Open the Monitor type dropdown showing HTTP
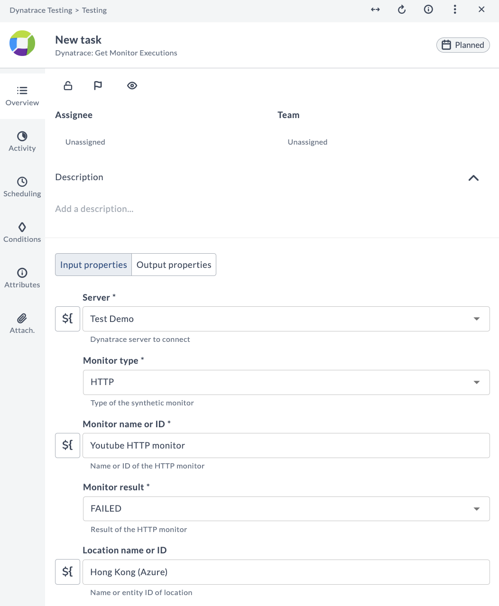 pos(286,382)
